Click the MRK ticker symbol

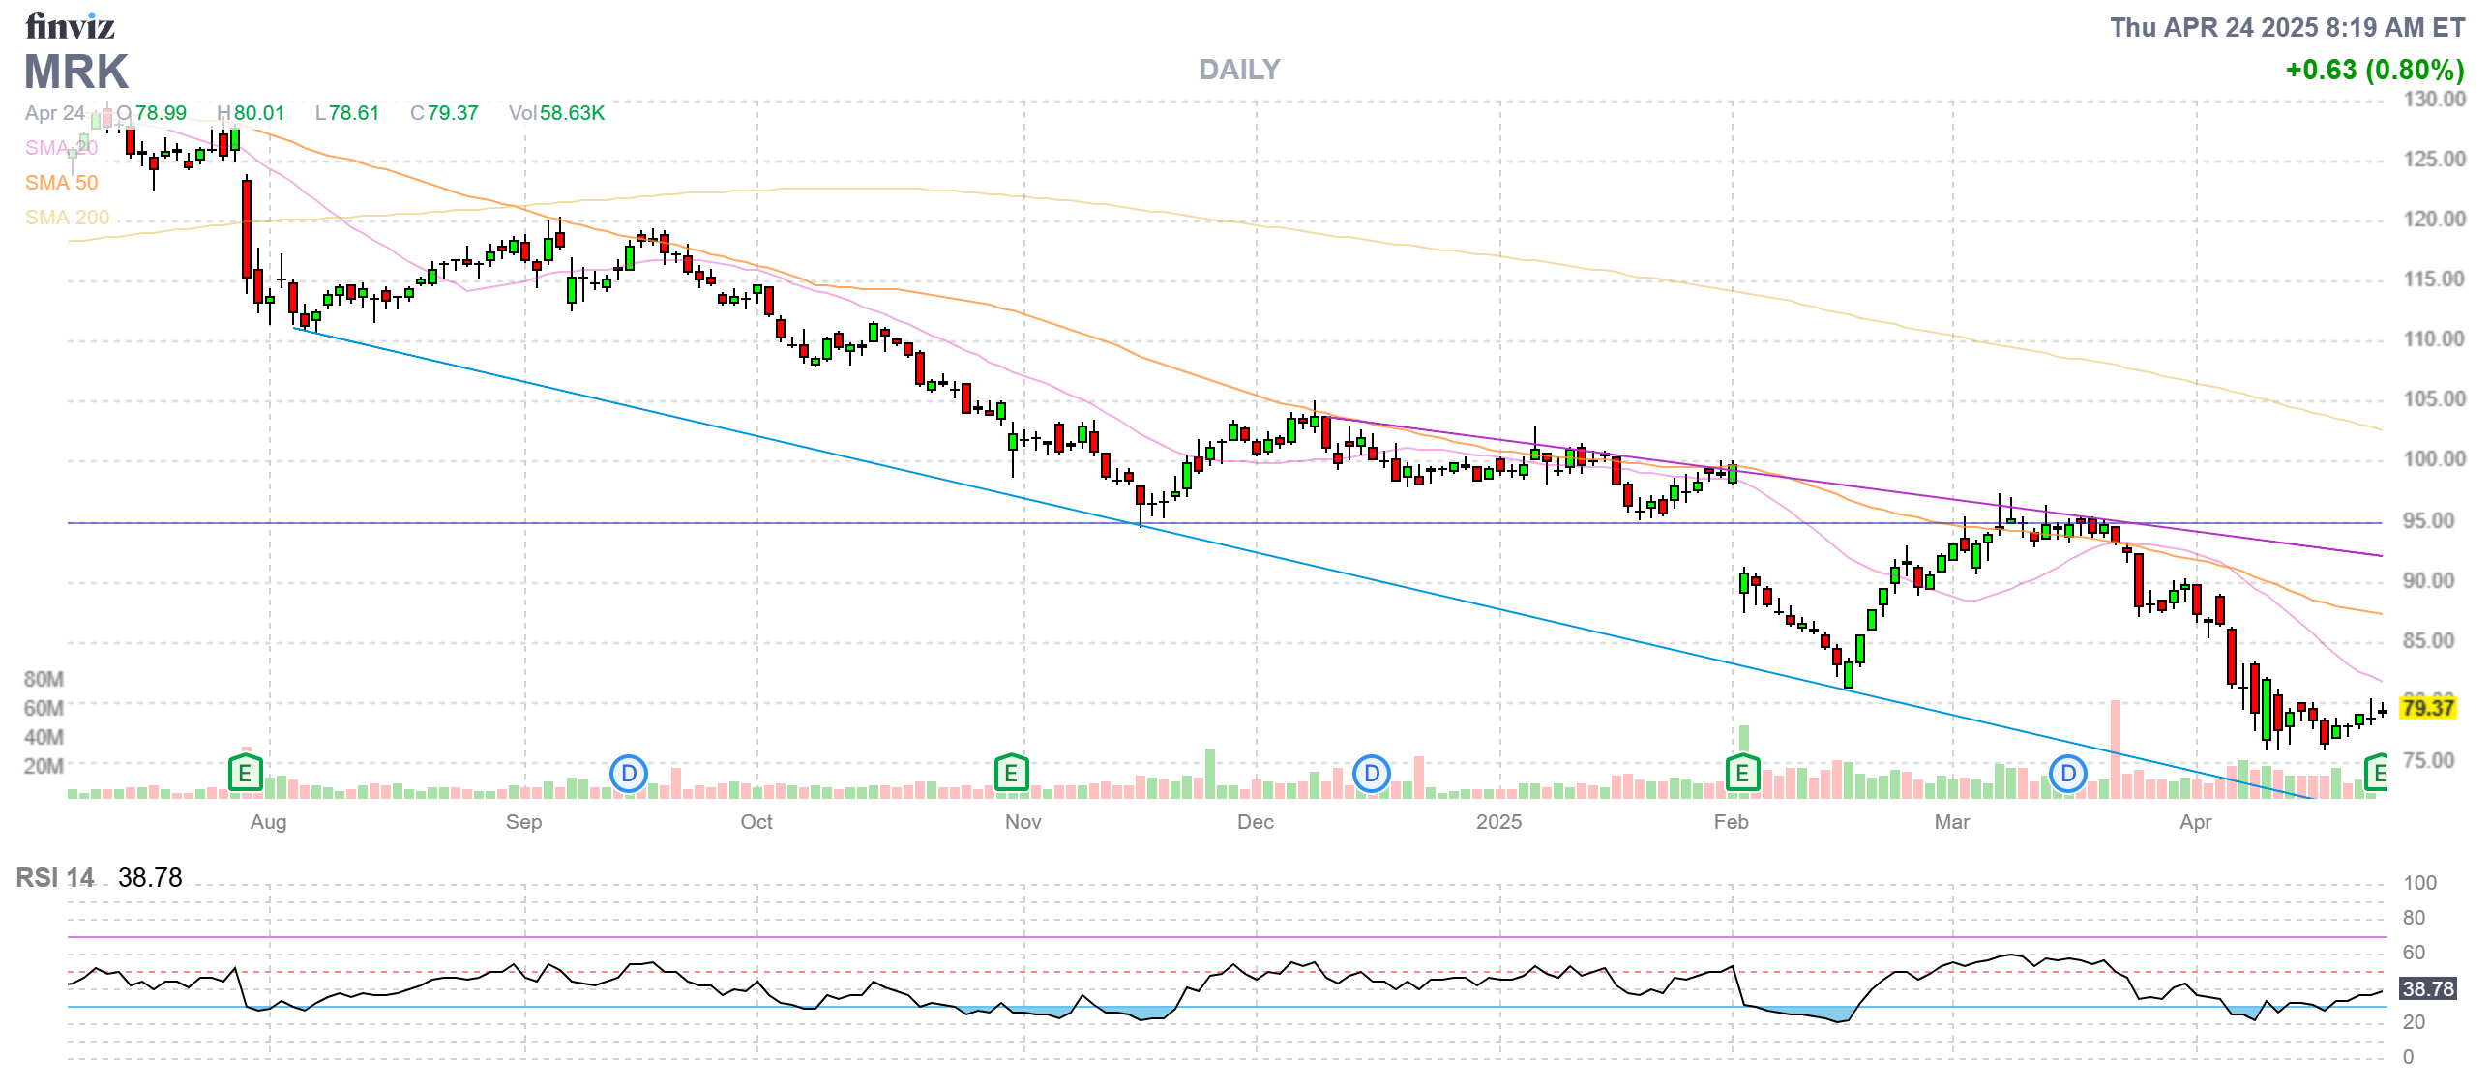coord(76,73)
